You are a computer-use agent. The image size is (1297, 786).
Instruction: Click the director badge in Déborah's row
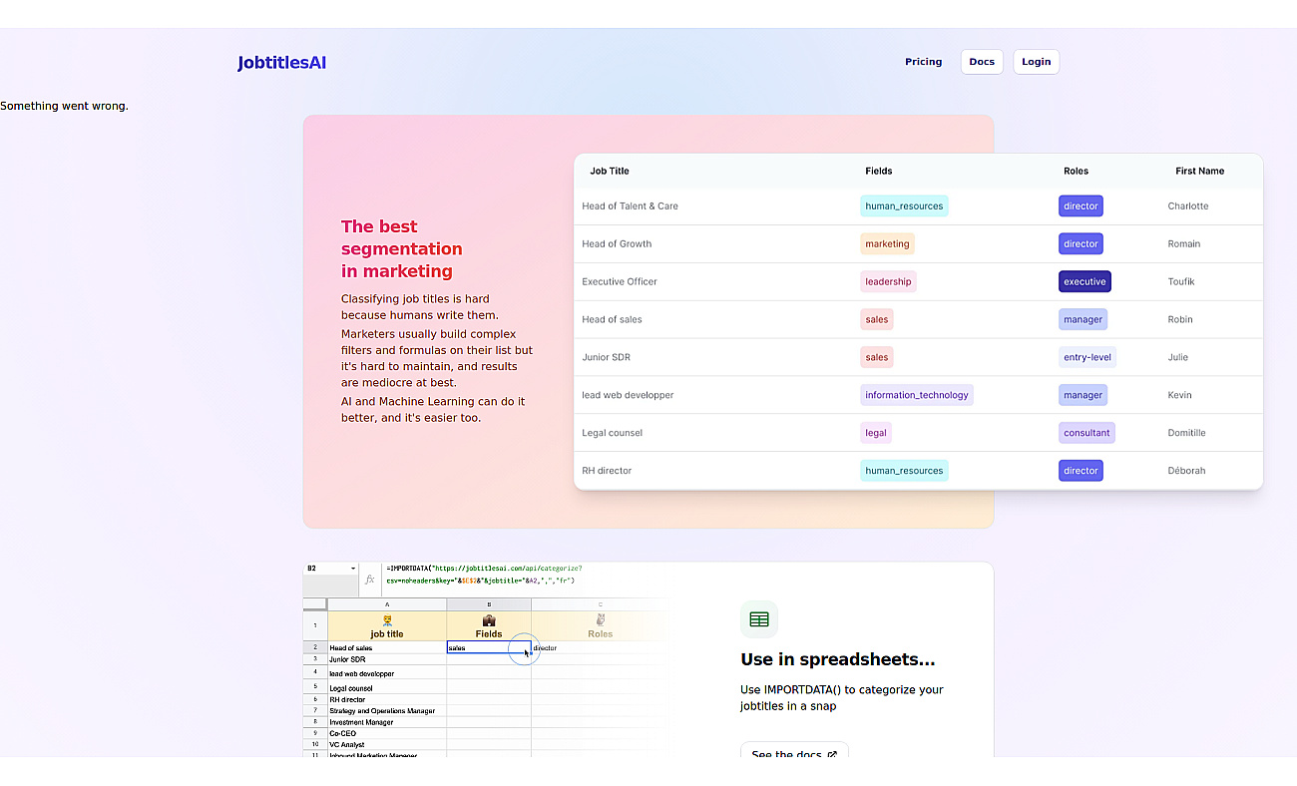pos(1081,471)
